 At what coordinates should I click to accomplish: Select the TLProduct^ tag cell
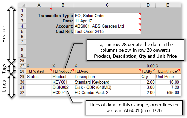[x=63, y=71]
